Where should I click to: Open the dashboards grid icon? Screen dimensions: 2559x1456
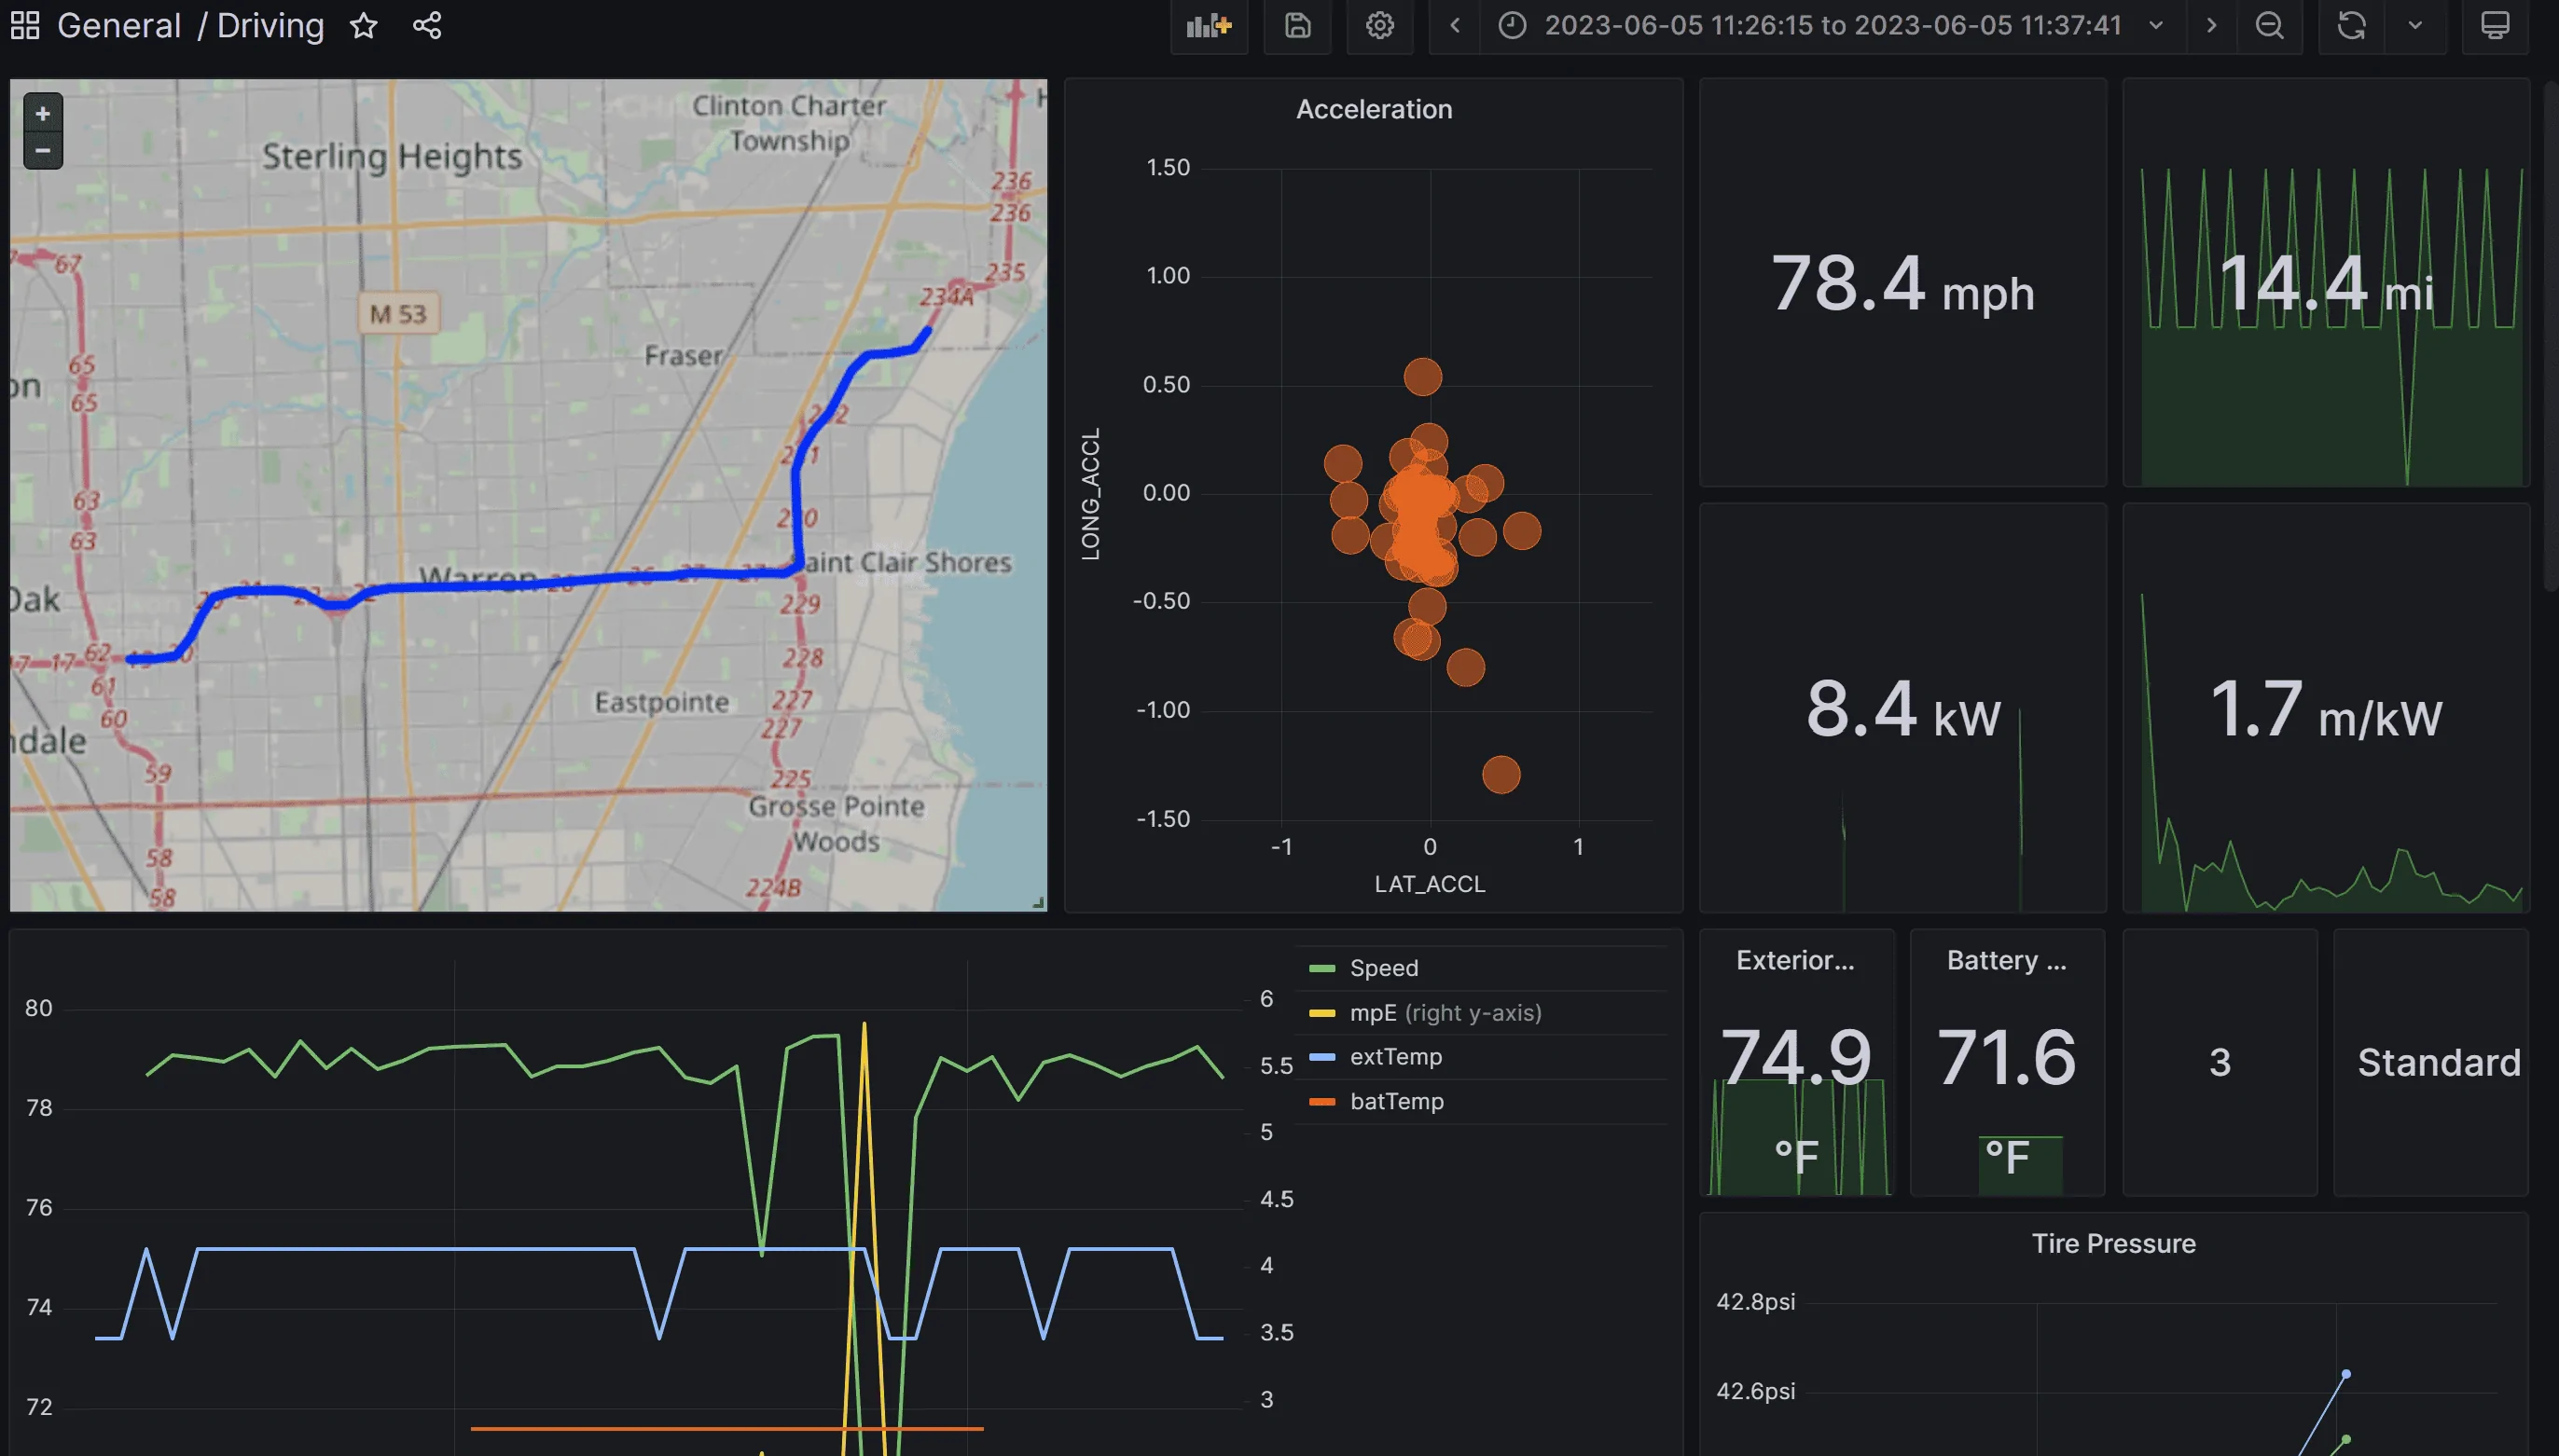25,26
